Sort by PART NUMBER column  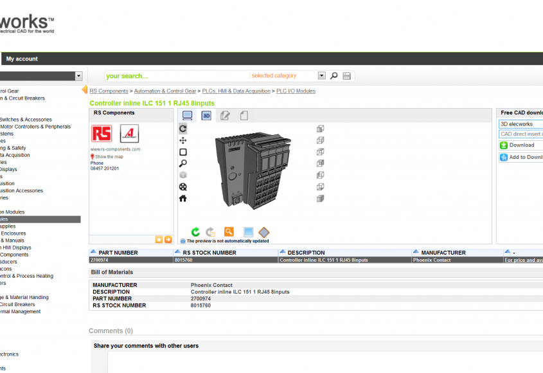(118, 253)
